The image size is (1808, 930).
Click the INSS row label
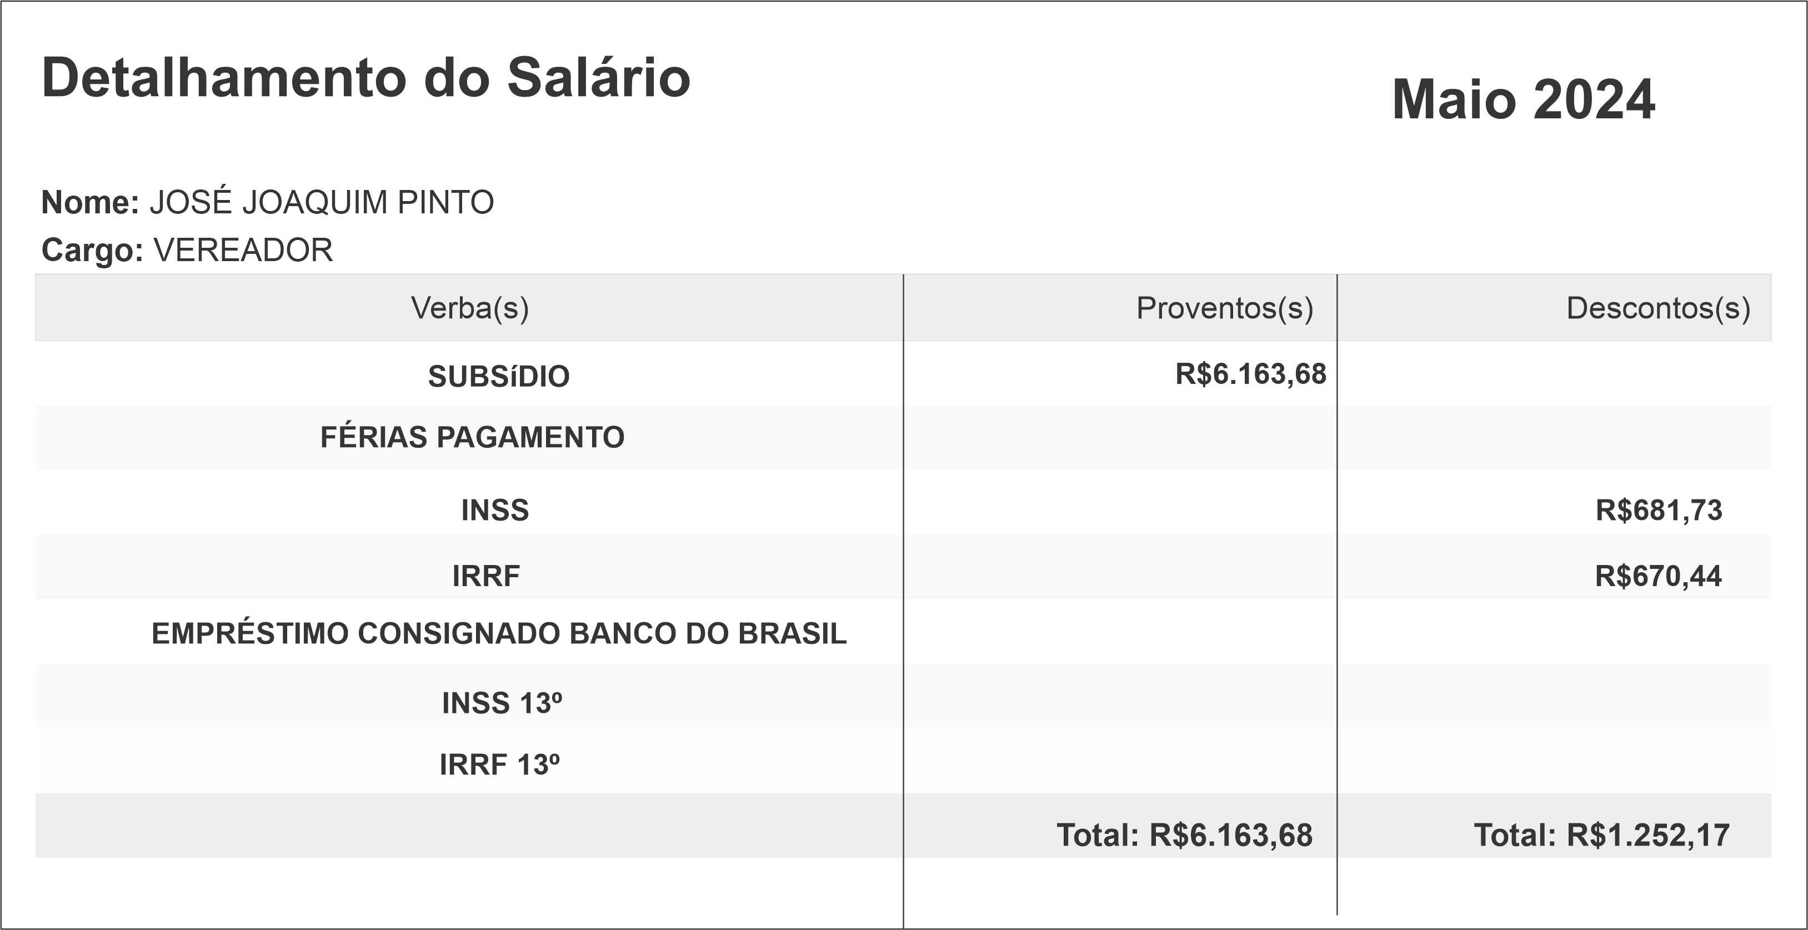coord(495,510)
